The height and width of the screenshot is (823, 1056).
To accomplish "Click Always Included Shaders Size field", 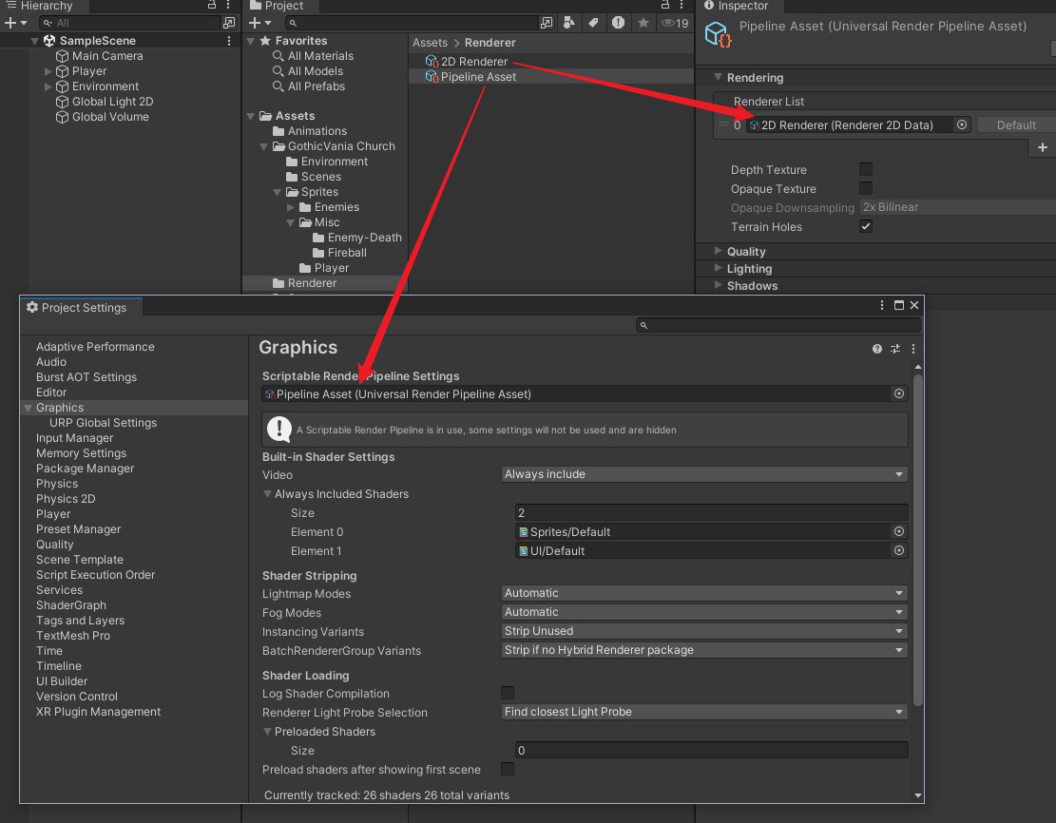I will pos(711,512).
